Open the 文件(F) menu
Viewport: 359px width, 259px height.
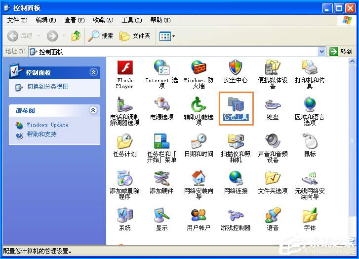pyautogui.click(x=17, y=20)
